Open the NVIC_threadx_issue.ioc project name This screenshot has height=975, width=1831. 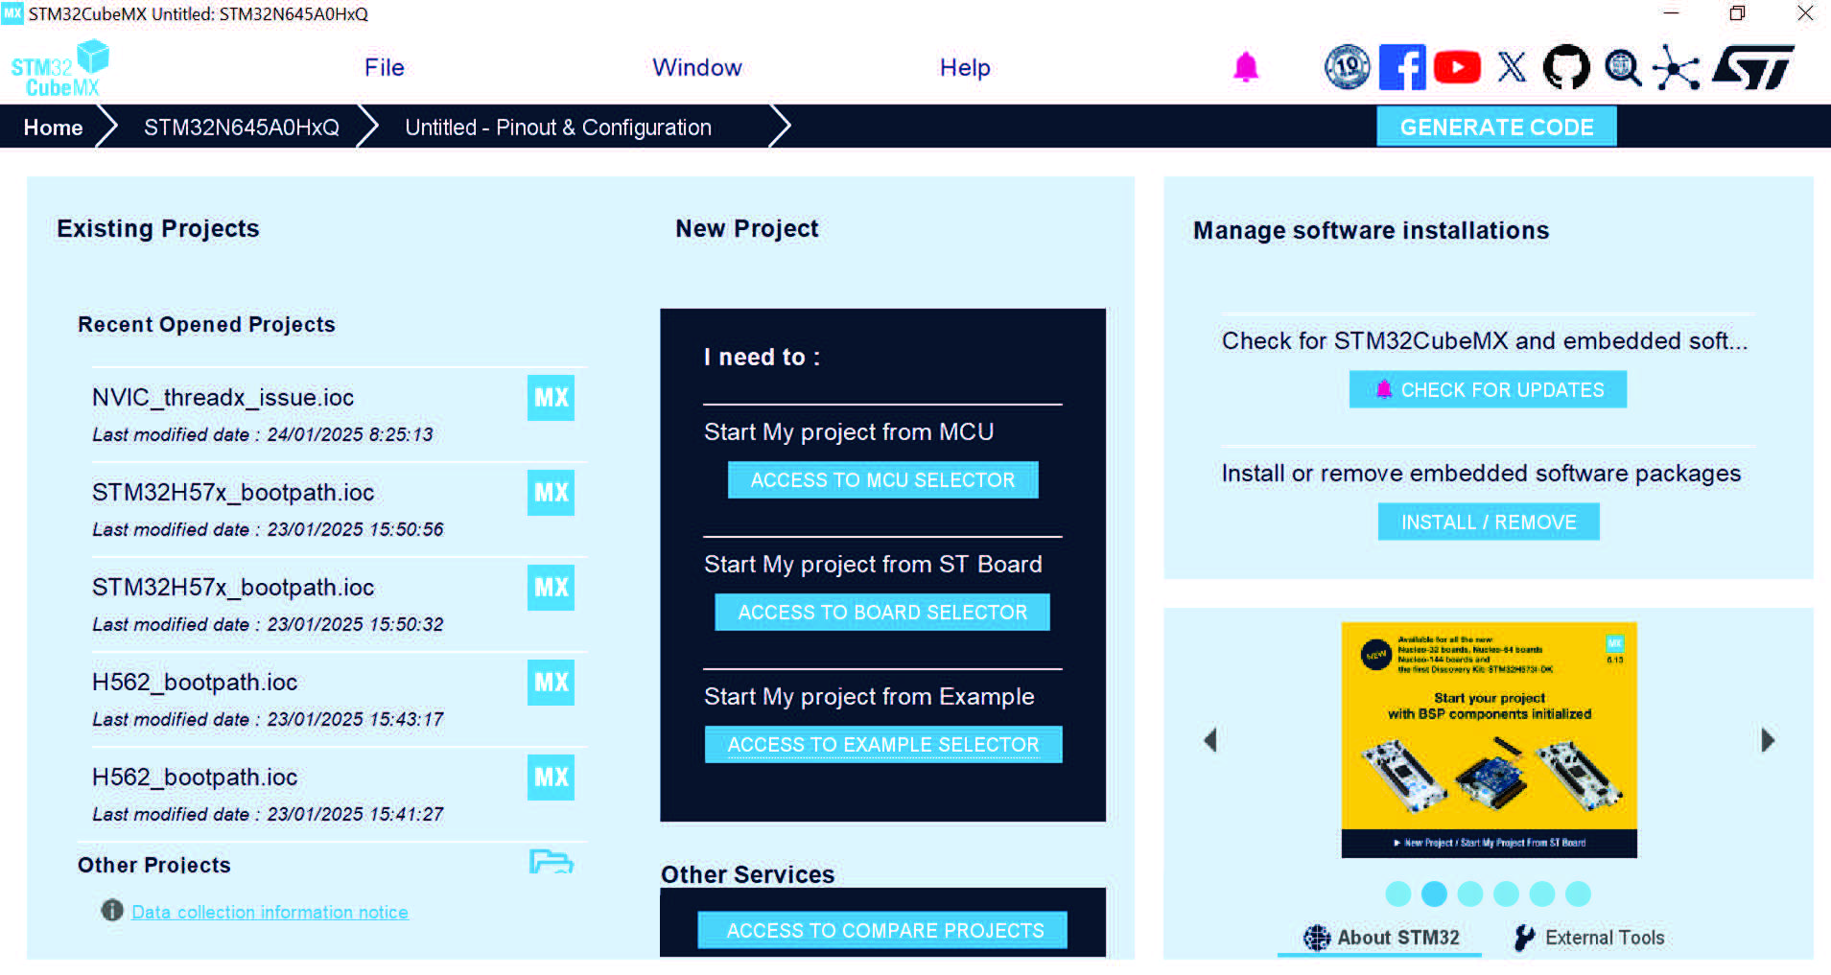[223, 398]
